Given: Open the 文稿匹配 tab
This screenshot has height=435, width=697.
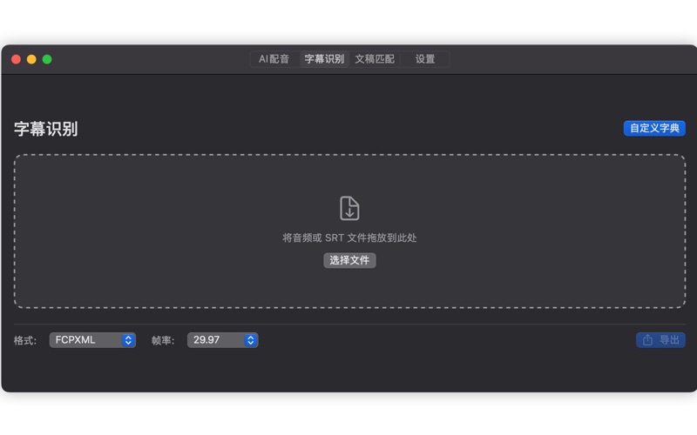Looking at the screenshot, I should tap(375, 59).
